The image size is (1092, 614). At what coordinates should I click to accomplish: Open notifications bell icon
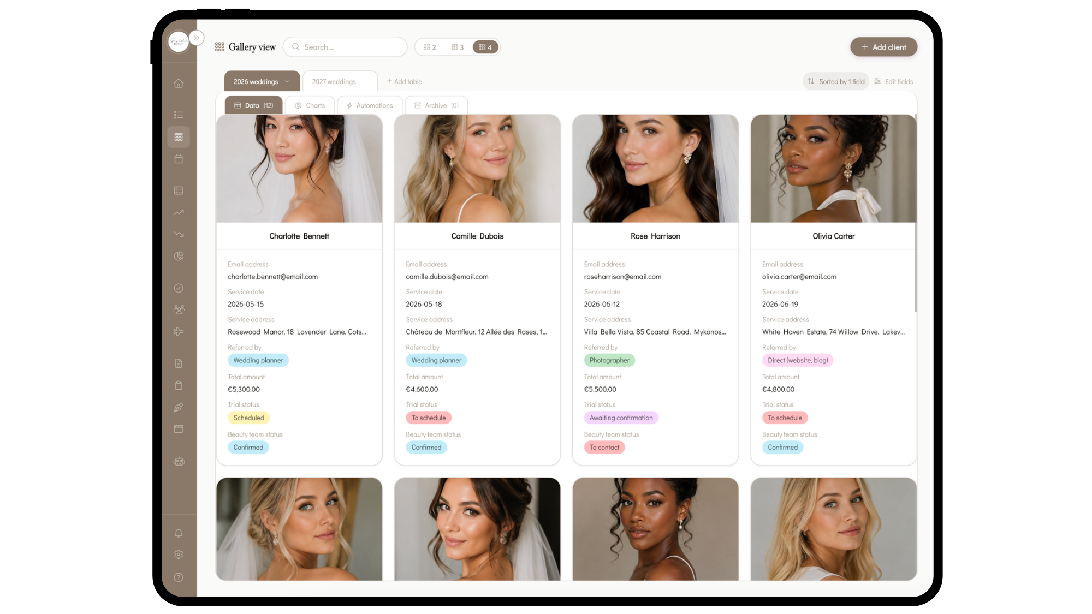coord(179,533)
